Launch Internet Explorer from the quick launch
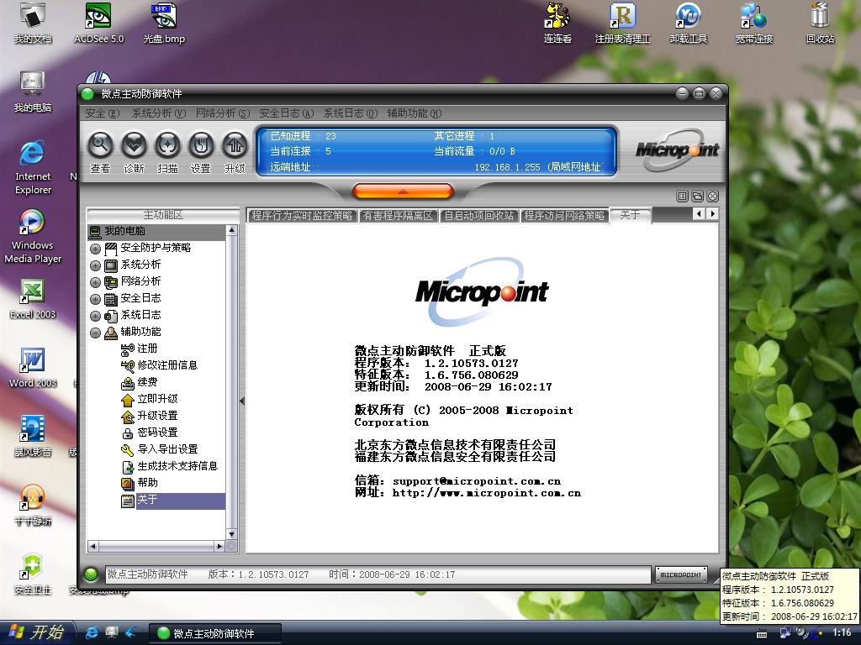This screenshot has width=861, height=645. click(x=92, y=633)
